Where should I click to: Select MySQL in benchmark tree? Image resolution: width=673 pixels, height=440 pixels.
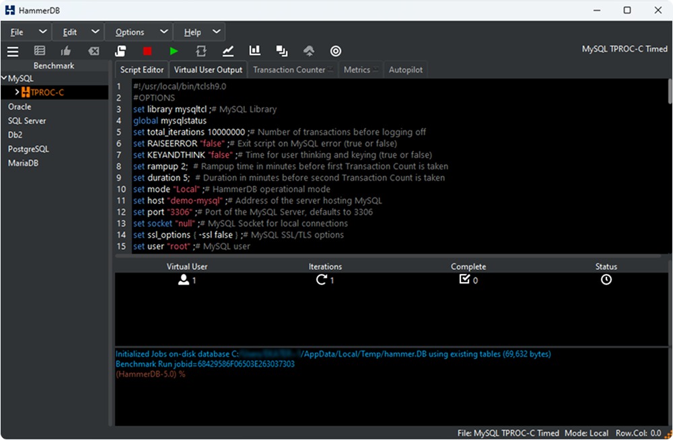[x=21, y=79]
